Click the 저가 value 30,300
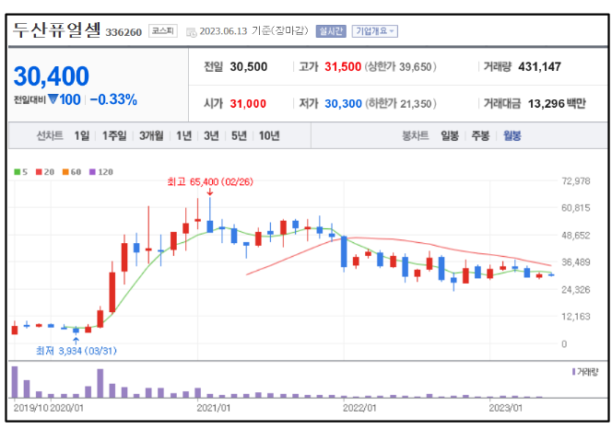Viewport: 612px width, 429px height. pyautogui.click(x=343, y=104)
